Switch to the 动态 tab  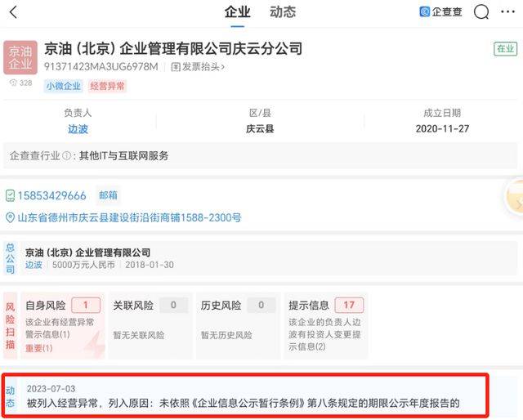click(283, 12)
